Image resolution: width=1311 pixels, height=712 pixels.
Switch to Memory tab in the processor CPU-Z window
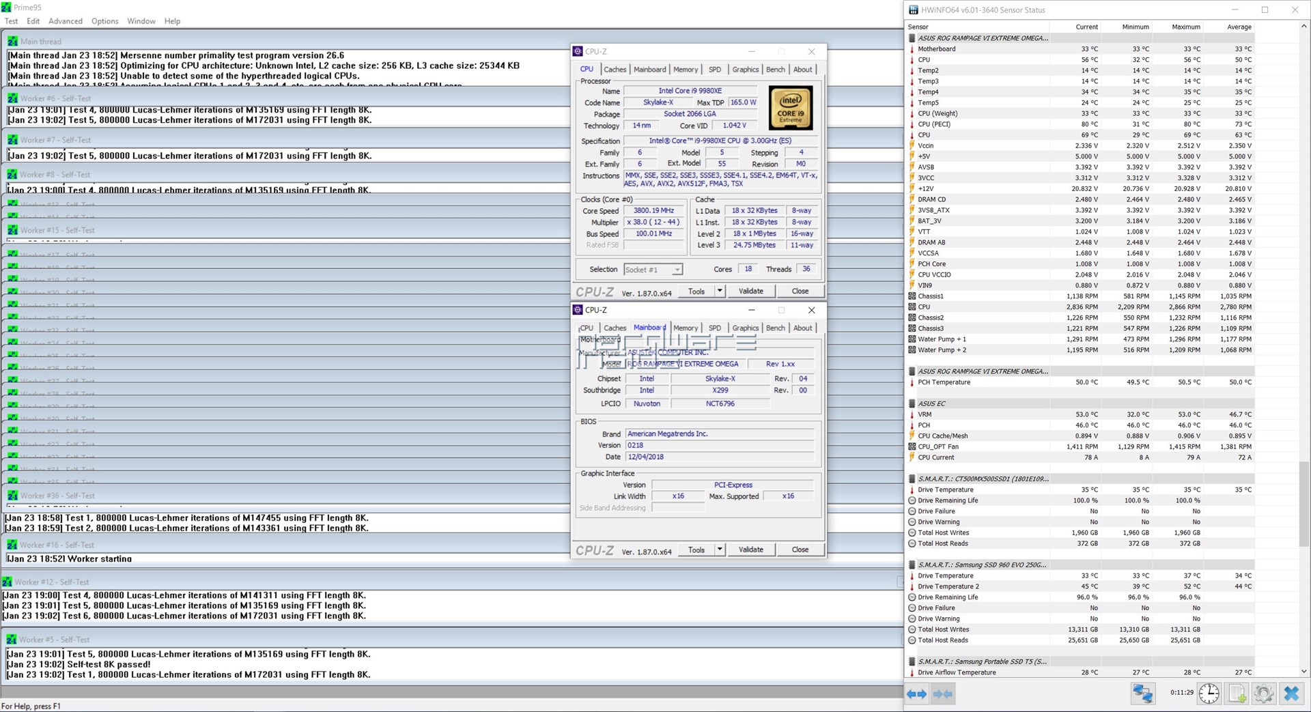point(685,70)
